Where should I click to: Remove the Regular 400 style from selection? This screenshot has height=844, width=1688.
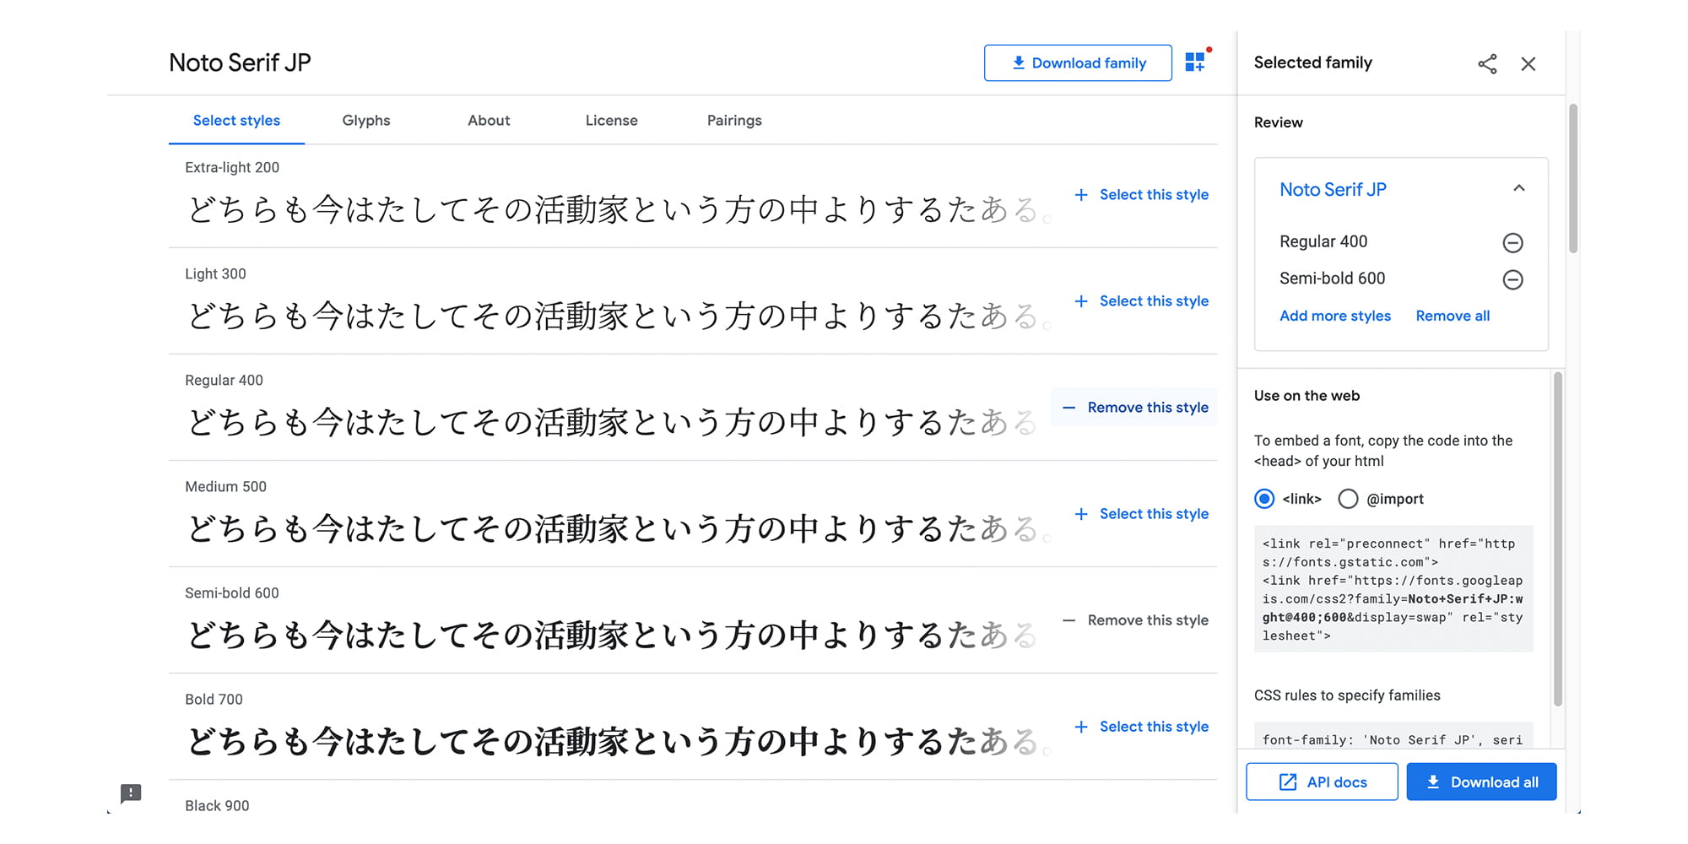click(1134, 408)
